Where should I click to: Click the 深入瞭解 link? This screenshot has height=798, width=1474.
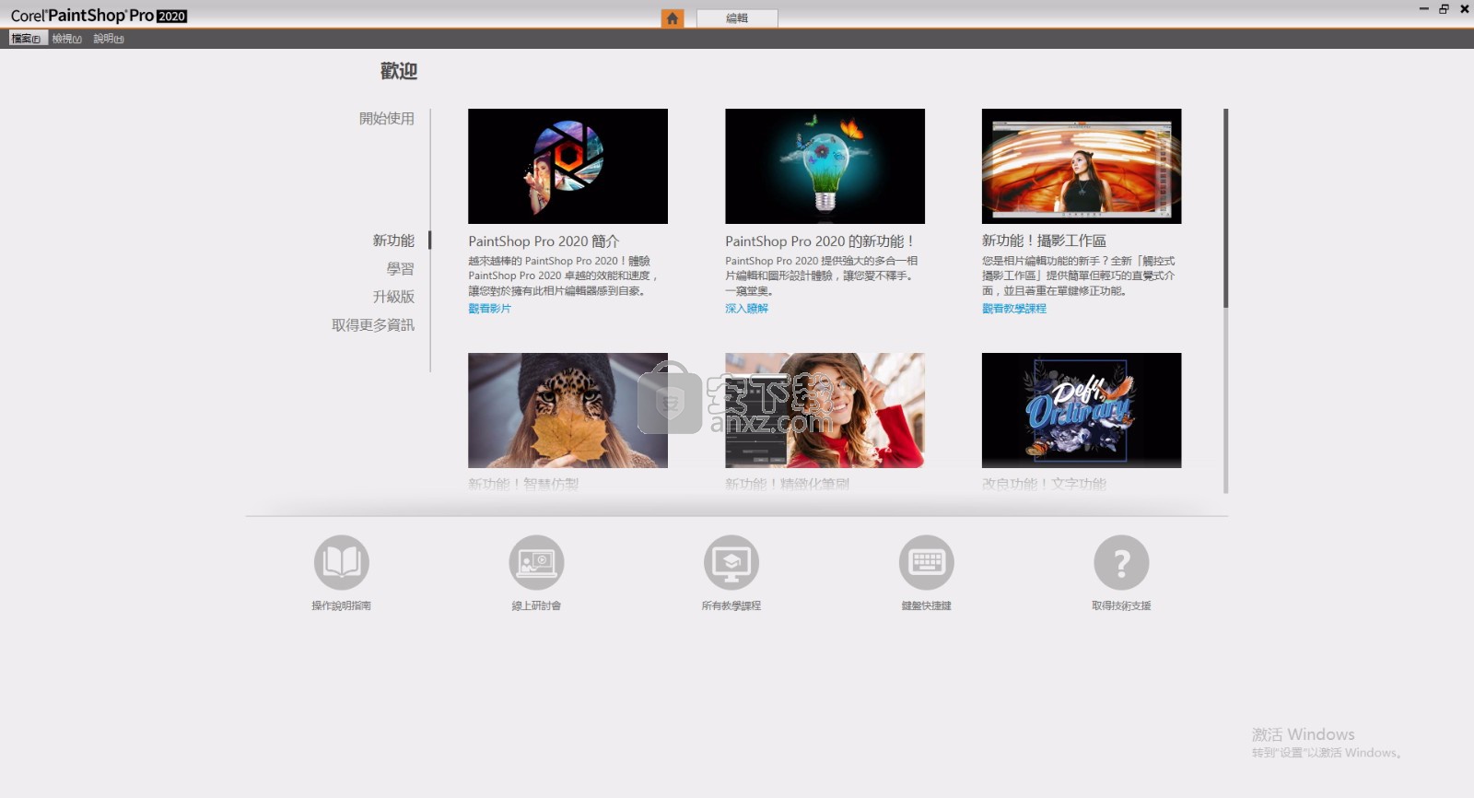746,309
